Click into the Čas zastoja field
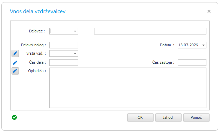Image resolution: width=219 pixels, height=132 pixels. (x=192, y=62)
